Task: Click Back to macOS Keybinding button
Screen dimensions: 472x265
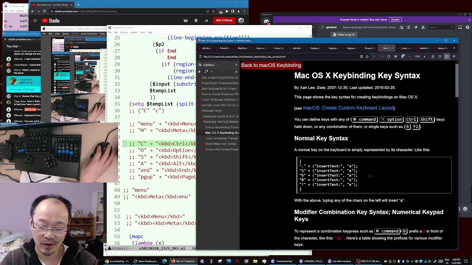Action: 271,65
